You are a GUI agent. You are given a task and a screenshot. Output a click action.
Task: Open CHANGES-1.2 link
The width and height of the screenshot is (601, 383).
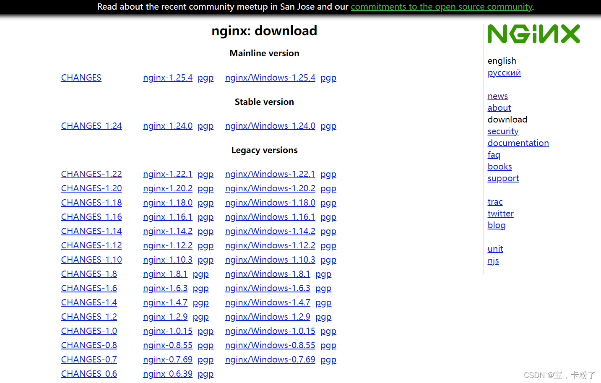(x=89, y=317)
